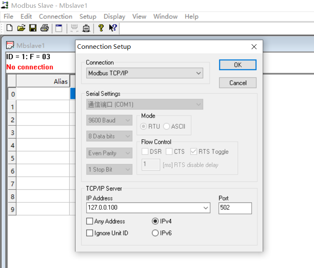314x268 pixels.
Task: Select the IPv6 radio button
Action: tap(155, 233)
